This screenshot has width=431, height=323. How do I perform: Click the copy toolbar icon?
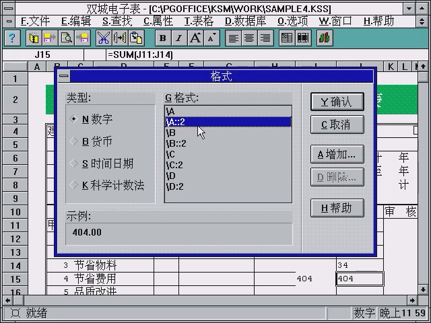(x=120, y=38)
